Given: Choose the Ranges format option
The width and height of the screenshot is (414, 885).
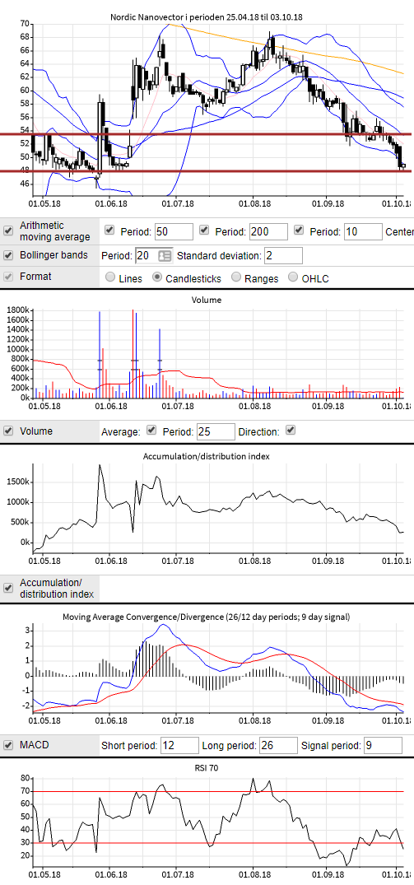Looking at the screenshot, I should pos(236,277).
